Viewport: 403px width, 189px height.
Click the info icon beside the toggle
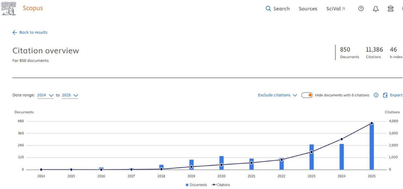[376, 95]
